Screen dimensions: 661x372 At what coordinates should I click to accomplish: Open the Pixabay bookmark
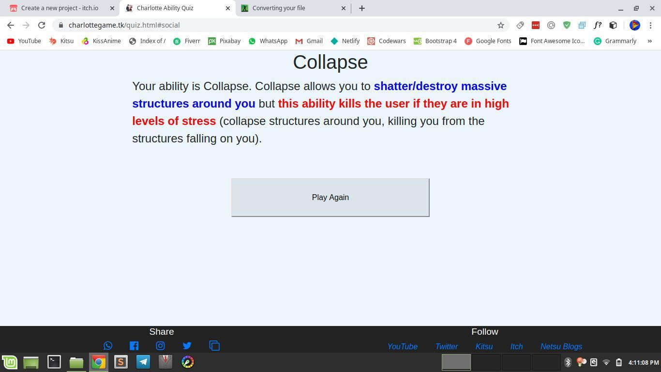[x=224, y=41]
